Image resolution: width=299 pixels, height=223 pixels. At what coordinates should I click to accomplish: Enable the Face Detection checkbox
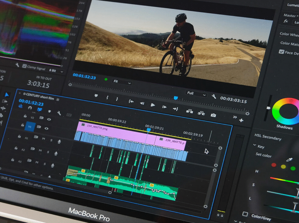282,52
